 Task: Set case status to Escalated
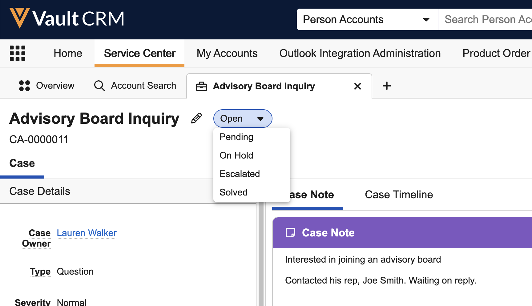(240, 174)
